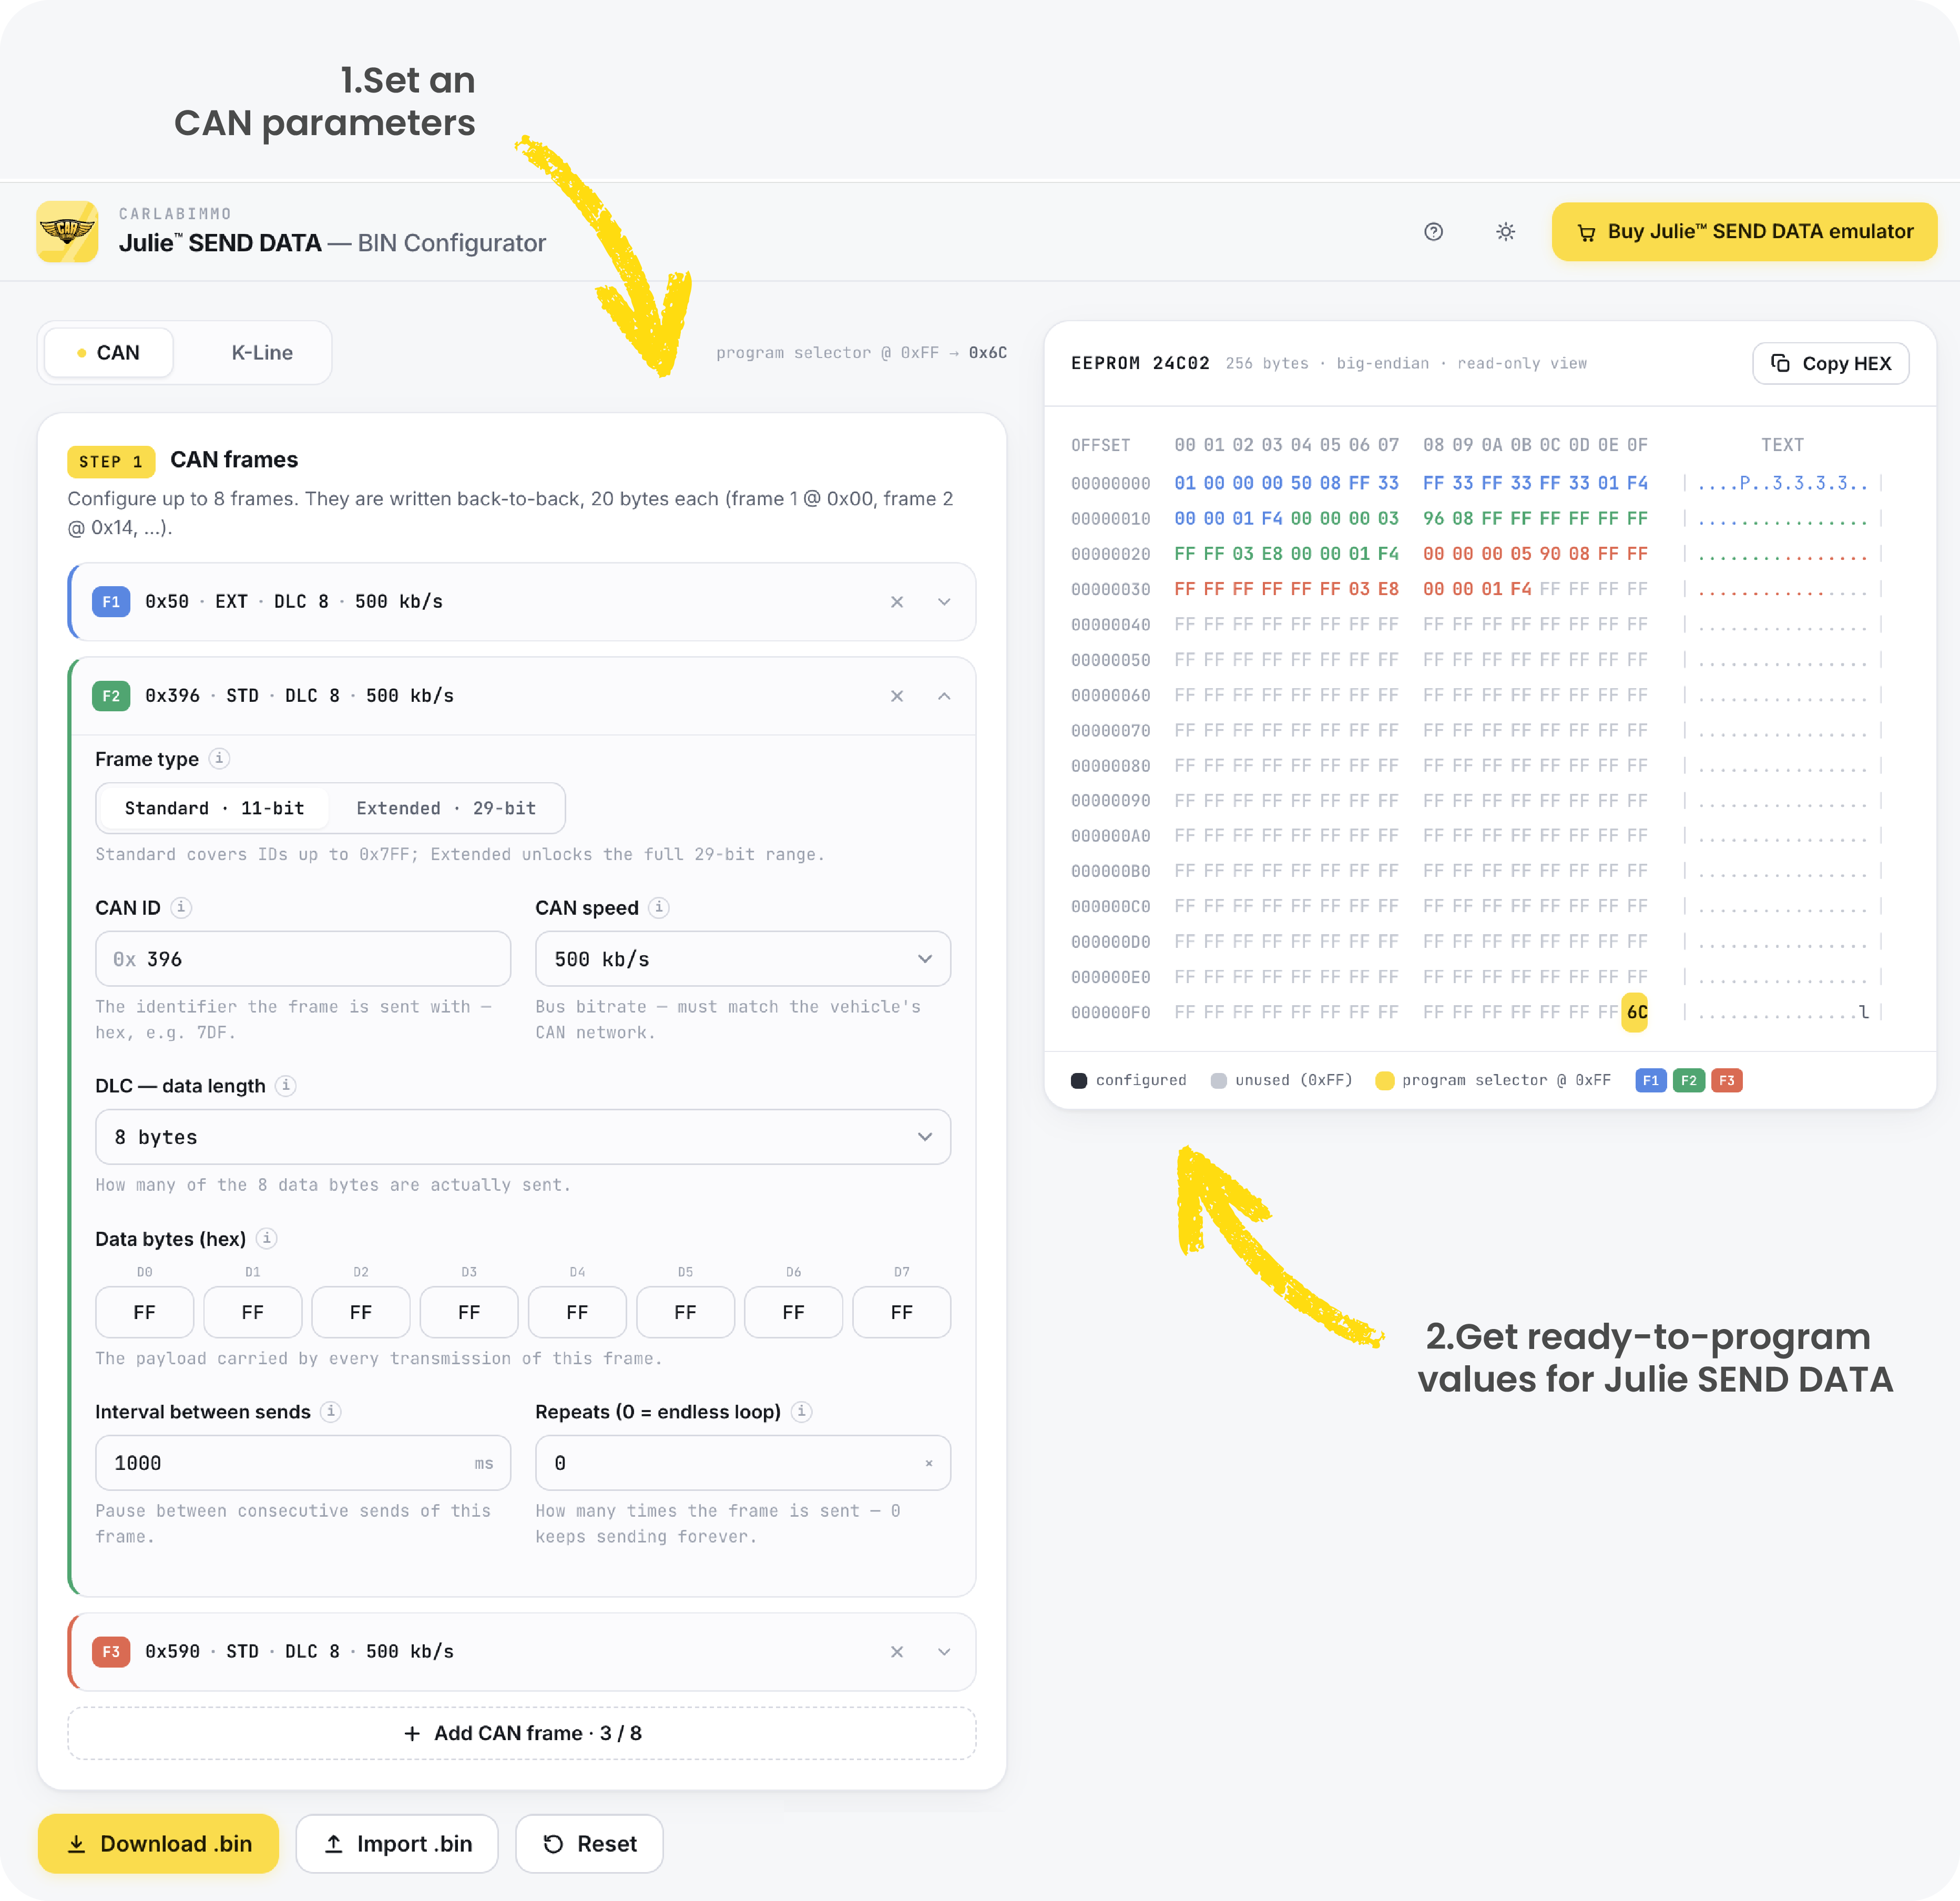
Task: Remove frame F1 with its X icon
Action: (x=897, y=602)
